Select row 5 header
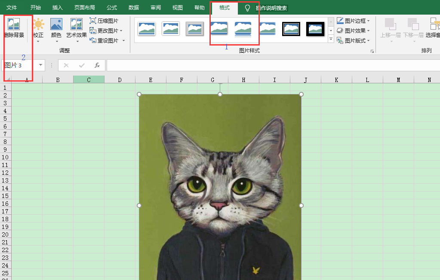The height and width of the screenshot is (280, 440). click(x=5, y=119)
